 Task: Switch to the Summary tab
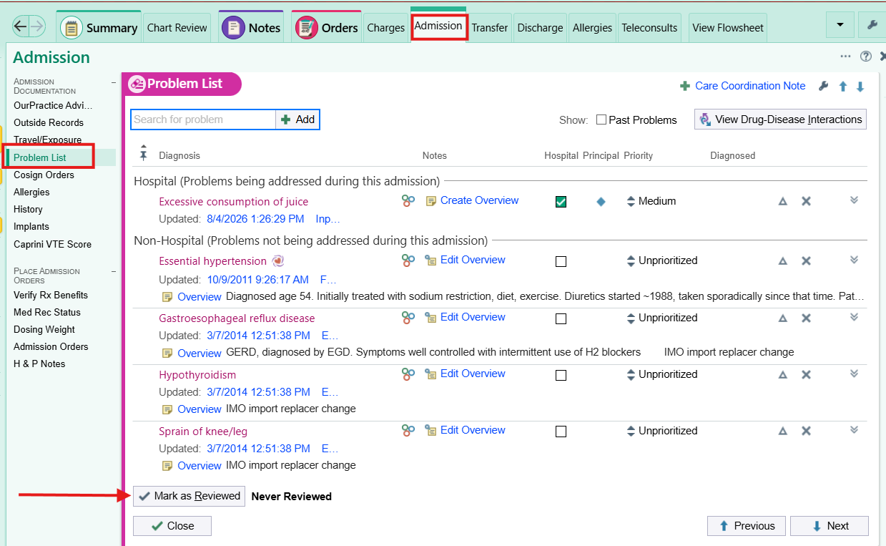pyautogui.click(x=99, y=27)
